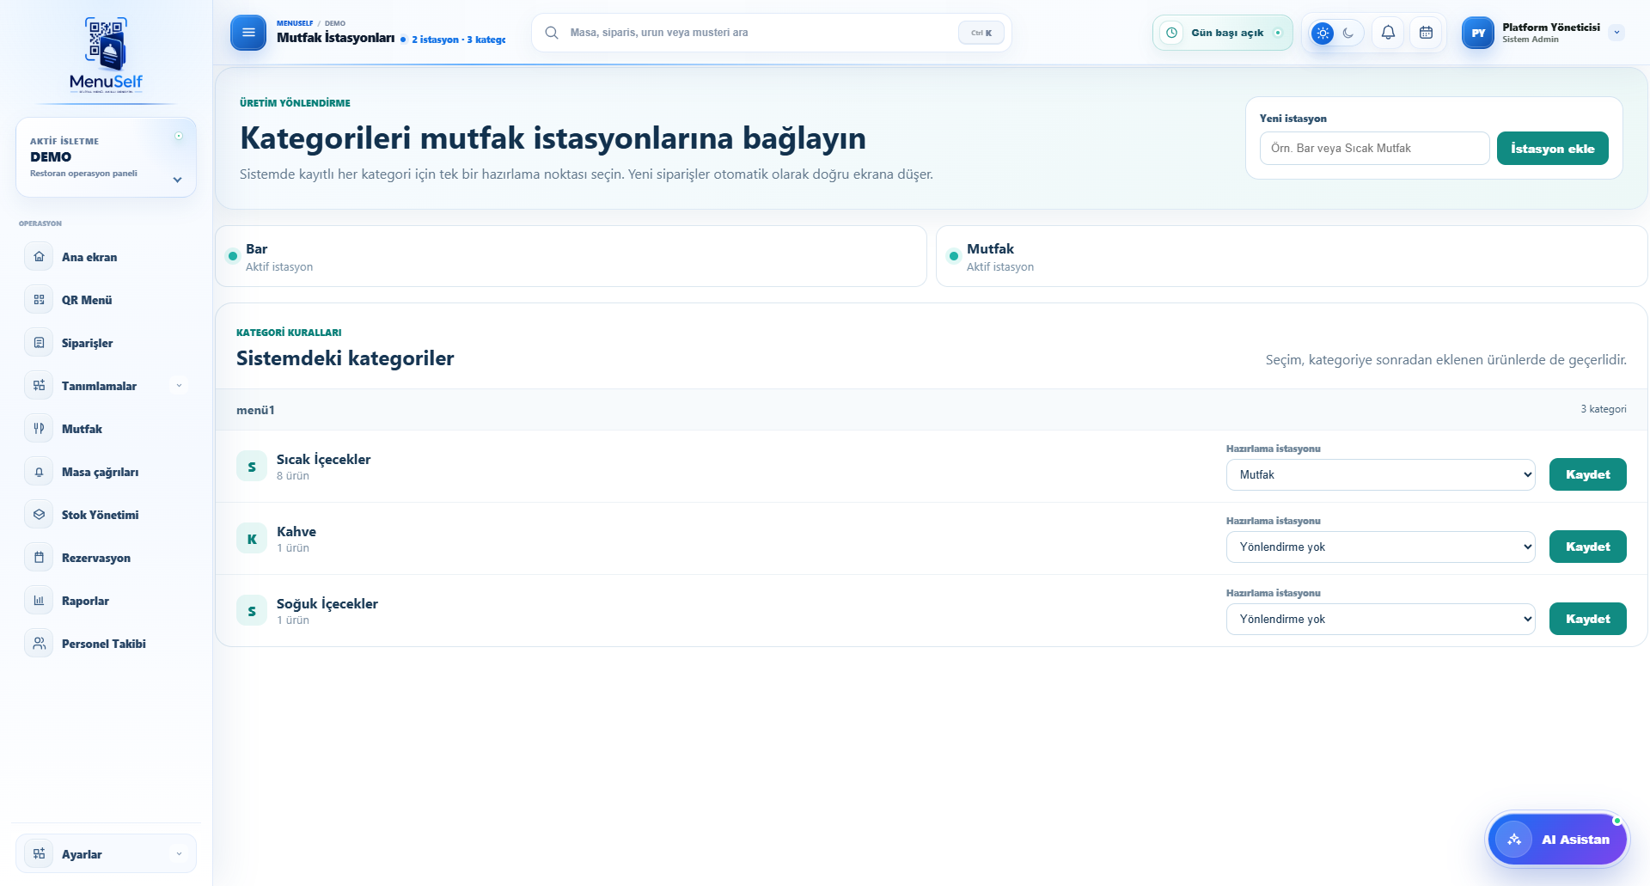The width and height of the screenshot is (1650, 886).
Task: Click the AI Asistan sparkle icon
Action: click(x=1514, y=840)
